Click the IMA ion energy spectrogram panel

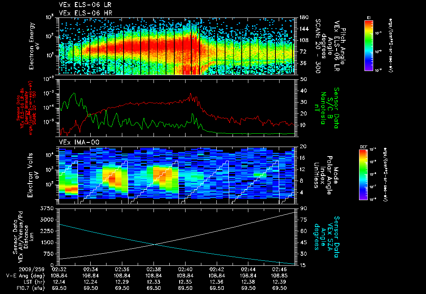coord(176,175)
